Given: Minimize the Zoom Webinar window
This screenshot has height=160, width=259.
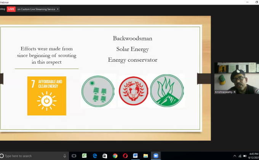Looking at the screenshot, I should pos(247,2).
